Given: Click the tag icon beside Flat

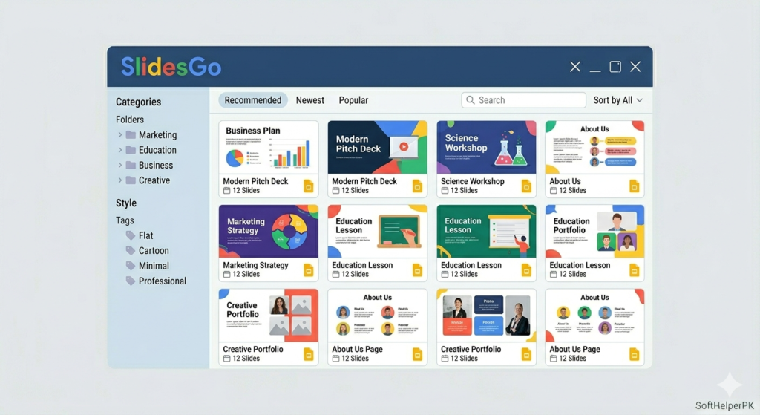Looking at the screenshot, I should point(131,235).
